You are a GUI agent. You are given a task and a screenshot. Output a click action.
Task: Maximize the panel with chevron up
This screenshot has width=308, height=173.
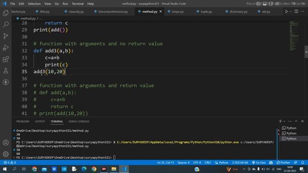tap(296, 121)
